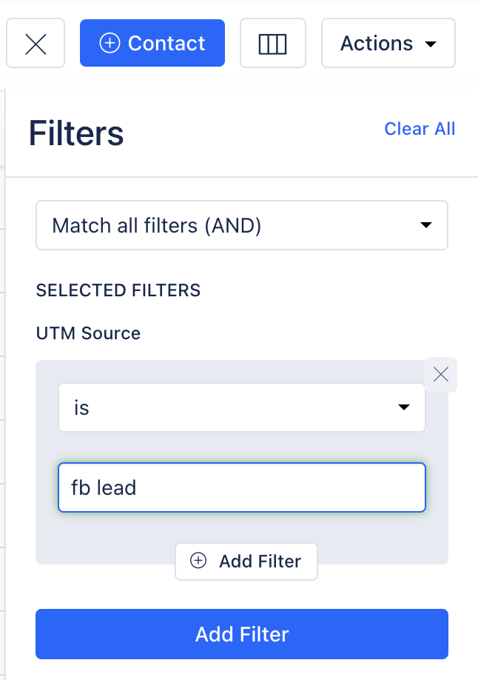Expand the Match all filters (AND) dropdown
The height and width of the screenshot is (680, 478).
click(242, 225)
